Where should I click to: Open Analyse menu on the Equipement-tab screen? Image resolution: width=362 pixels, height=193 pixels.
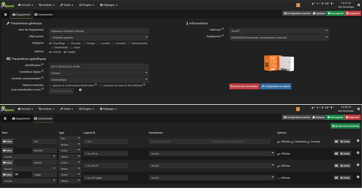pyautogui.click(x=47, y=5)
